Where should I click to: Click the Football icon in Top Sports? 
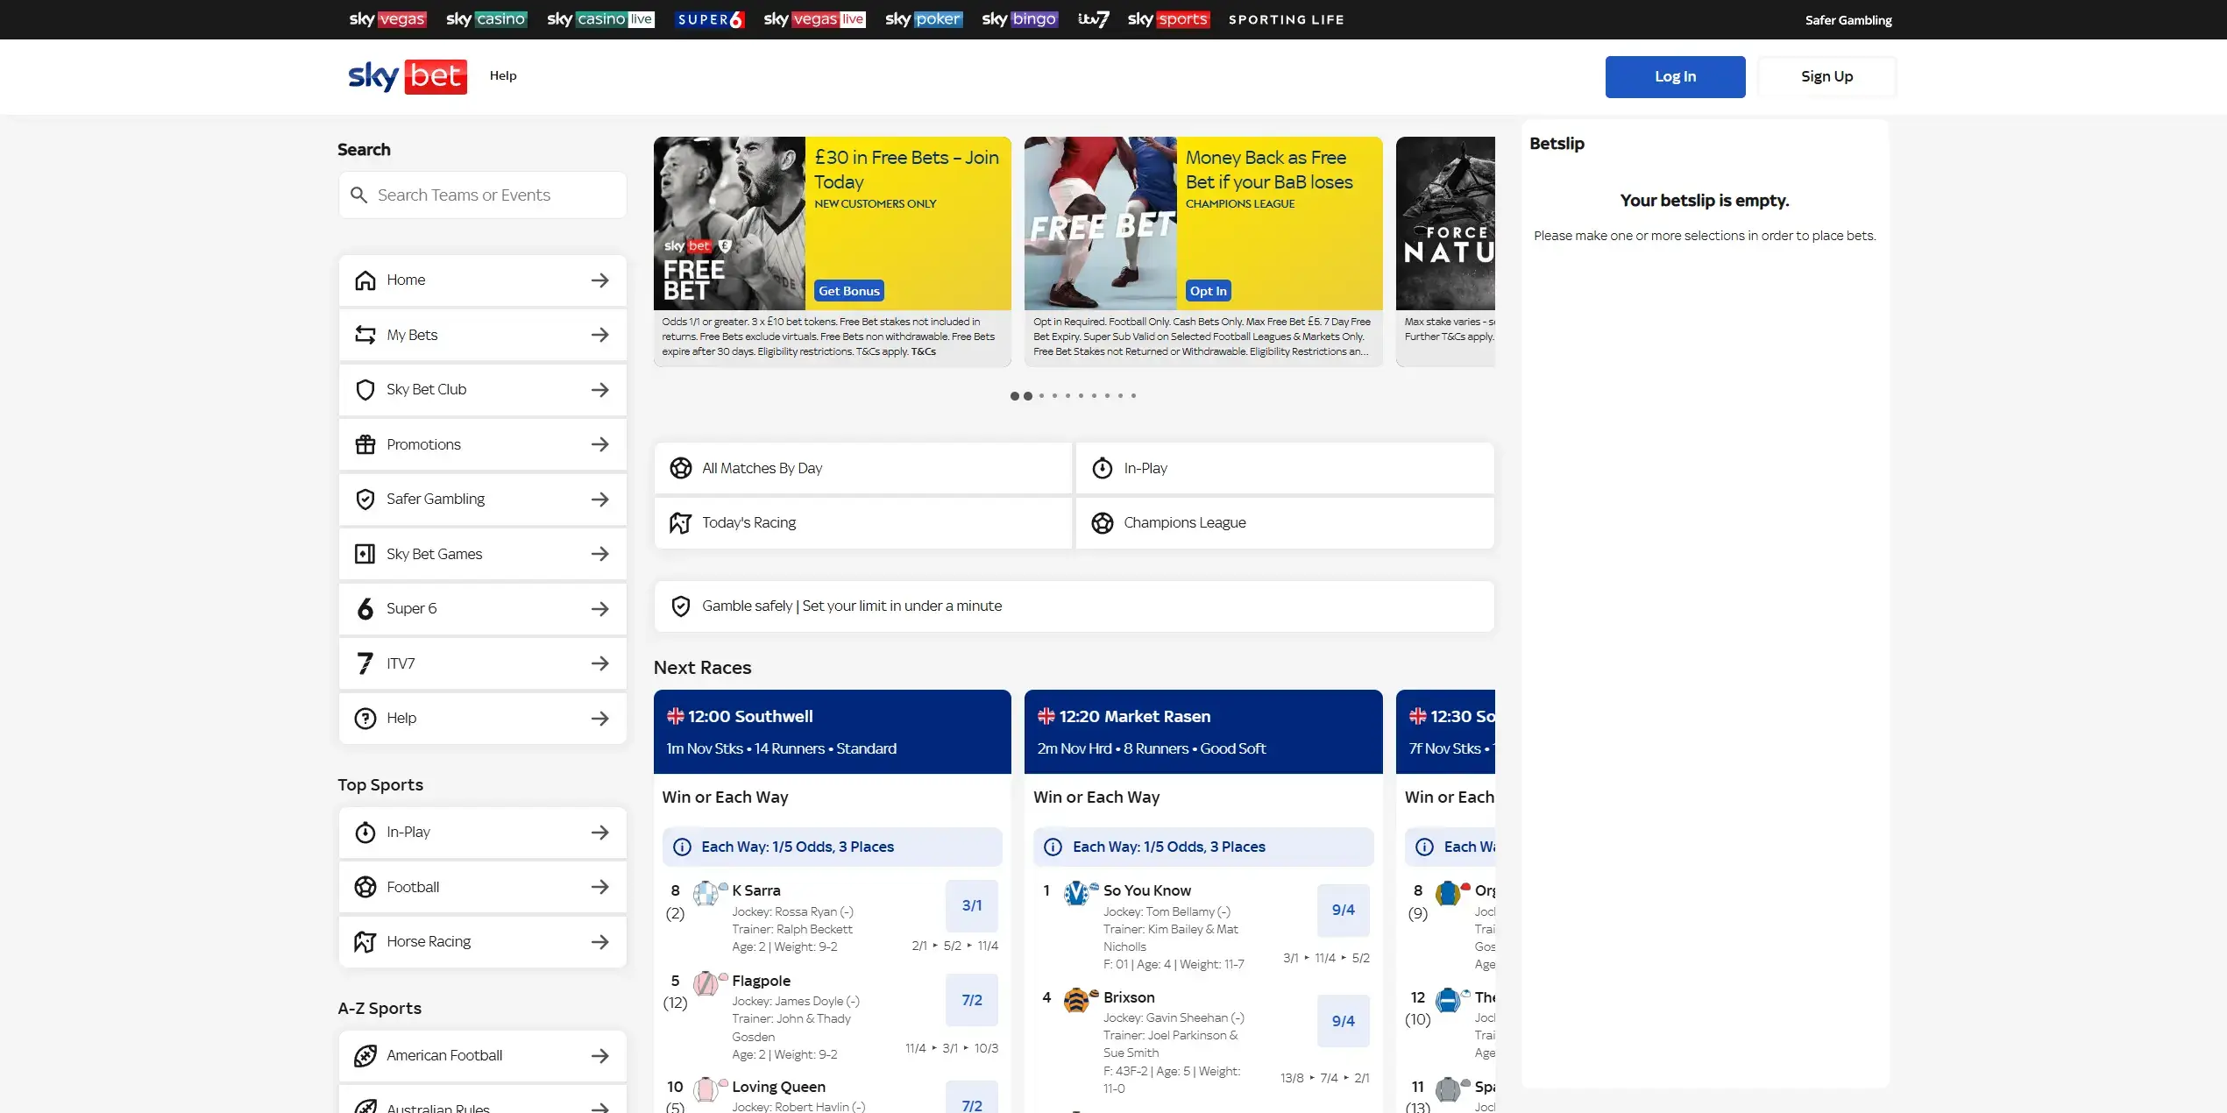(x=365, y=887)
